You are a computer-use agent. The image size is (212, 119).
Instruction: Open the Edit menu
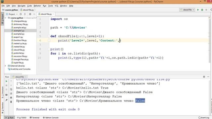click(x=8, y=6)
